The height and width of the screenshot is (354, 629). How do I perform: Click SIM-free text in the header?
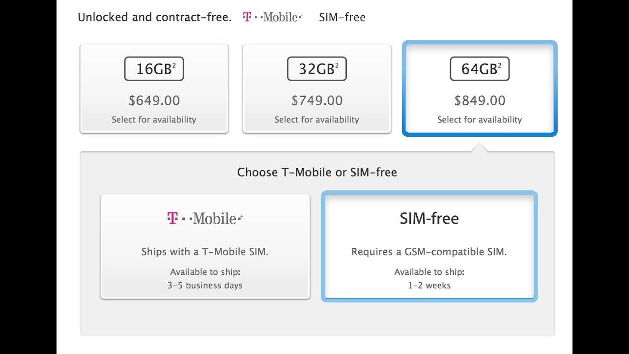coord(342,17)
